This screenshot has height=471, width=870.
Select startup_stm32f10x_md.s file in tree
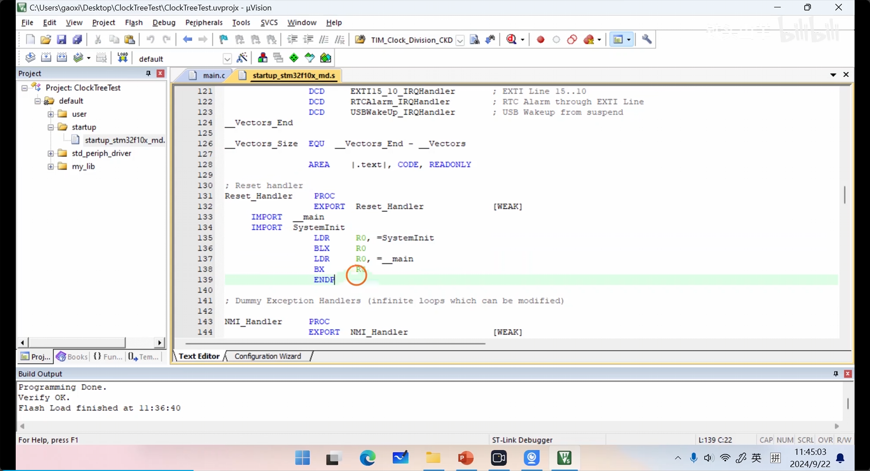124,140
